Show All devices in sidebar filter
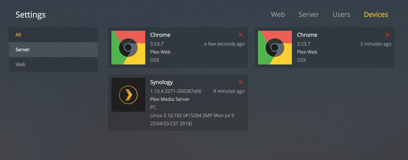The image size is (408, 160). pos(53,35)
